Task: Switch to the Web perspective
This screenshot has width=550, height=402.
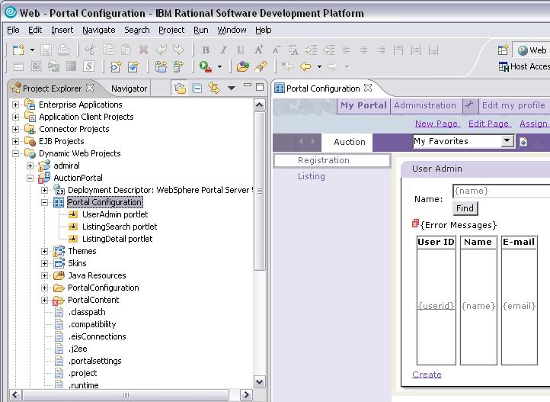Action: click(x=532, y=50)
